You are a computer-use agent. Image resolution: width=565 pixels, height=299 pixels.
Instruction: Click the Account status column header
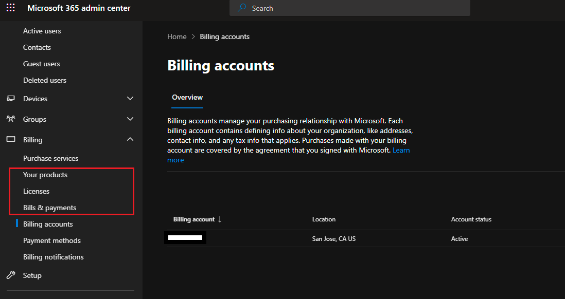coord(471,219)
